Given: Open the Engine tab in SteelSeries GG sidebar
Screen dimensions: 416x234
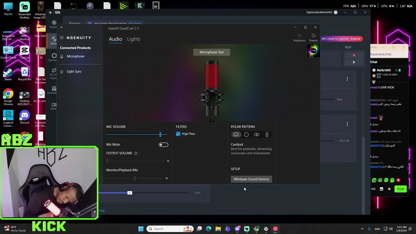Looking at the screenshot, I should (x=54, y=24).
